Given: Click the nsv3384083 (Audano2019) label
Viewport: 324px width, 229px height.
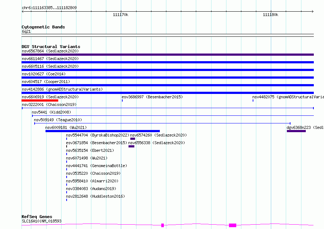Looking at the screenshot, I should [91, 189].
